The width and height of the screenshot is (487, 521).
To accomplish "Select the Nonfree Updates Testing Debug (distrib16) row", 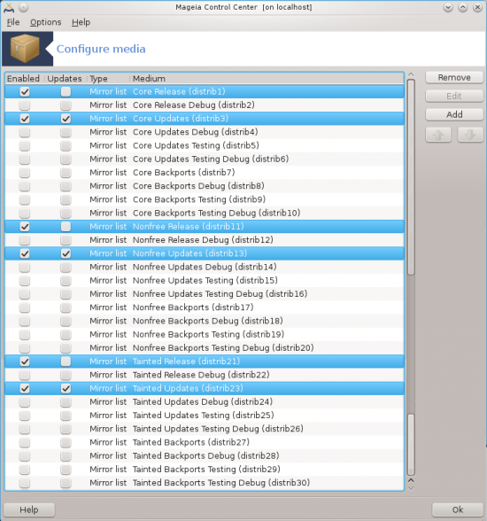I will [x=205, y=294].
